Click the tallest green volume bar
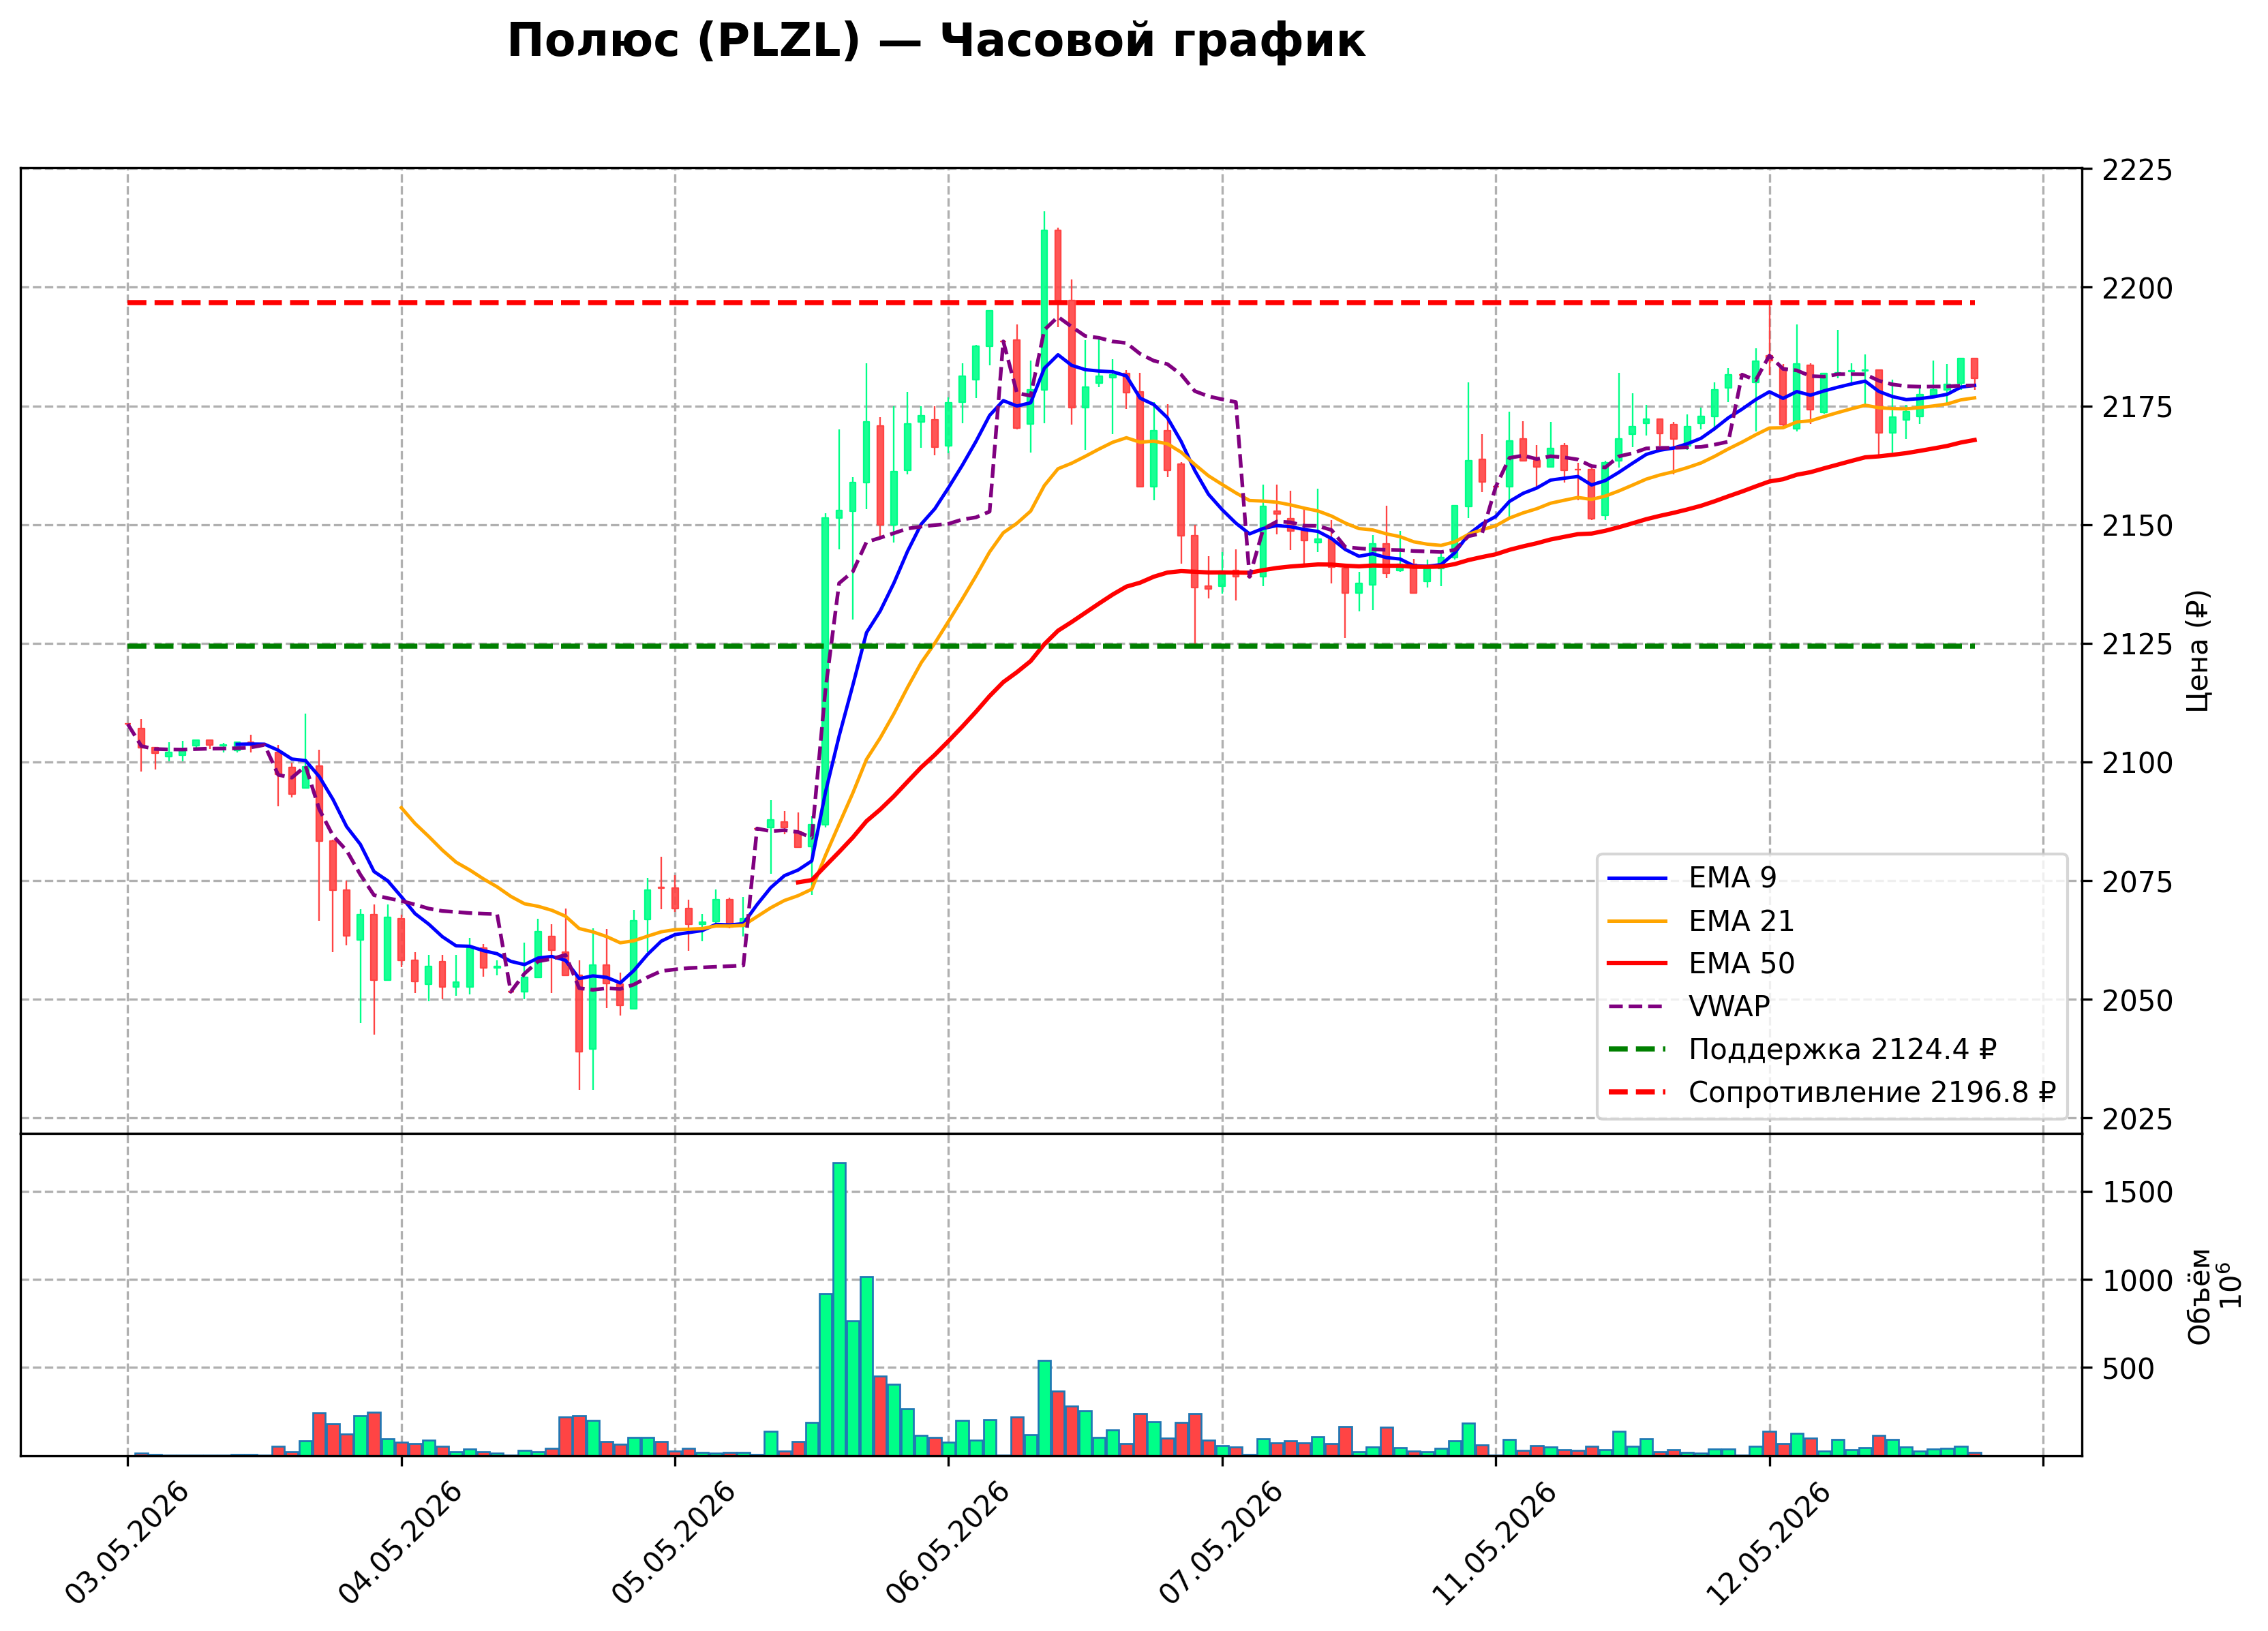Screen dimensions: 2268x1631 [840, 1309]
